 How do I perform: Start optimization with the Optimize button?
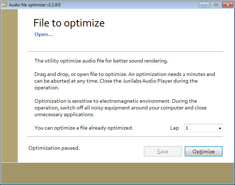point(203,151)
